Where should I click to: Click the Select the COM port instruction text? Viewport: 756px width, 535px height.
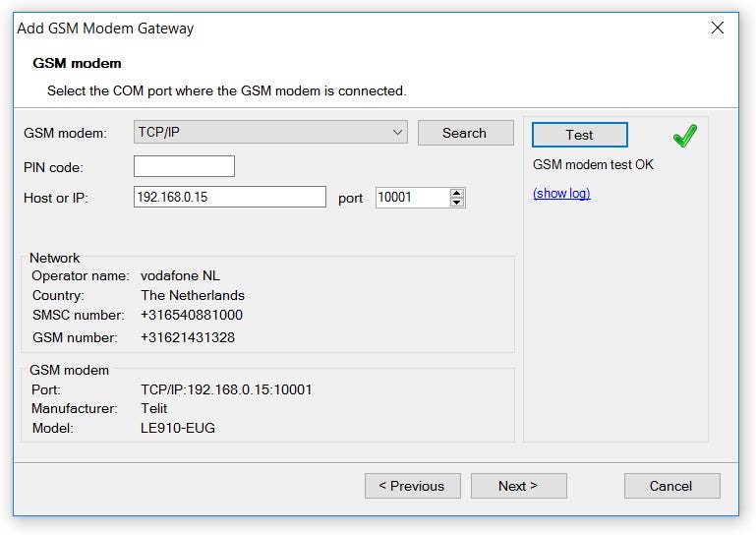point(227,90)
